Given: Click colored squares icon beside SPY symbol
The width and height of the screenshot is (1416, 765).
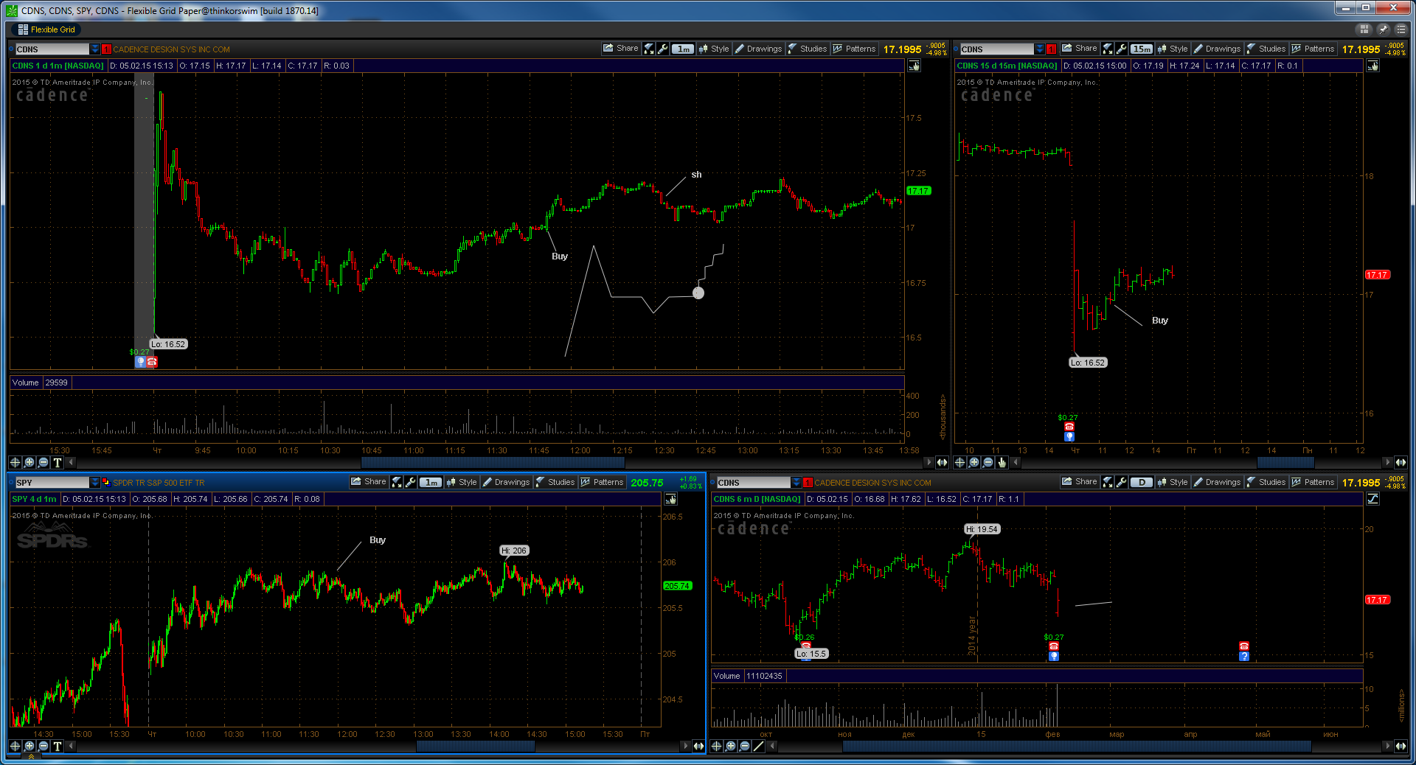Looking at the screenshot, I should (x=106, y=483).
